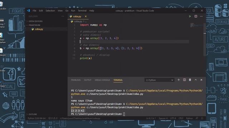This screenshot has height=128, width=229.
Task: Open the Run menu
Action: [73, 11]
